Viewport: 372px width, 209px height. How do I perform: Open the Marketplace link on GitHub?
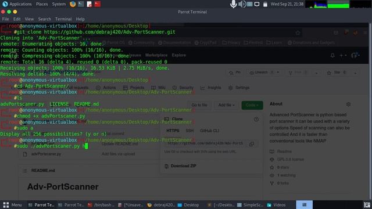156,55
